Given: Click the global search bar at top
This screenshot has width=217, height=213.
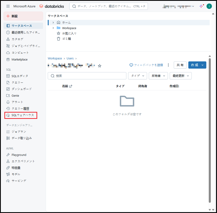Looking at the screenshot, I should (x=108, y=6).
